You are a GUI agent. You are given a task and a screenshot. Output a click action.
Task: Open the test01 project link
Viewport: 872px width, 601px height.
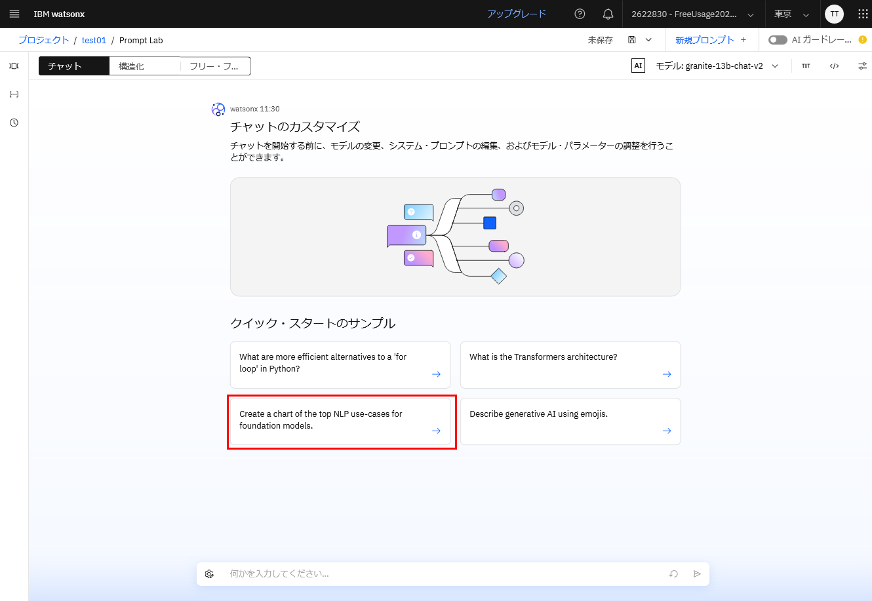click(93, 40)
